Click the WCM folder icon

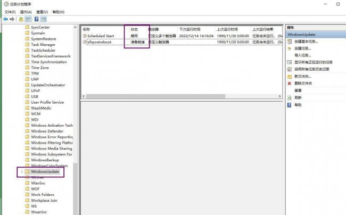coord(27,113)
